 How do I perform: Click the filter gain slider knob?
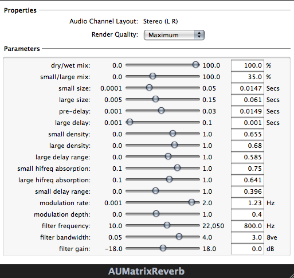[x=163, y=248]
